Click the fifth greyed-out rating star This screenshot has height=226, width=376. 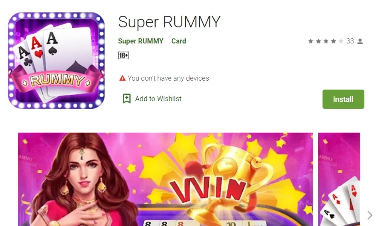[341, 41]
